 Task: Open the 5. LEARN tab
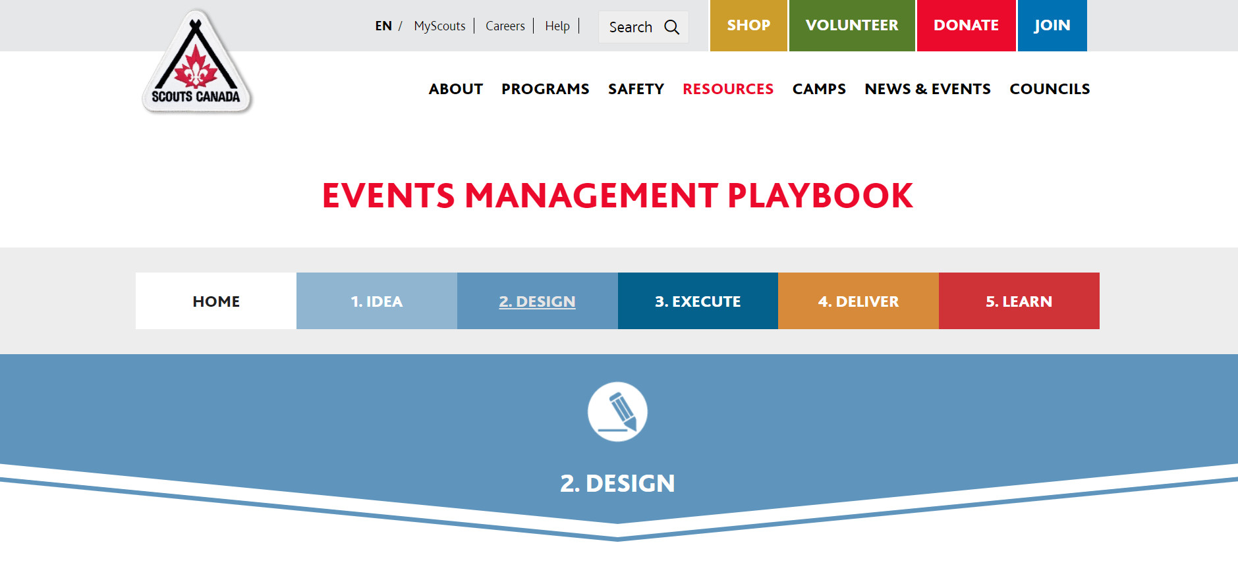coord(1019,302)
